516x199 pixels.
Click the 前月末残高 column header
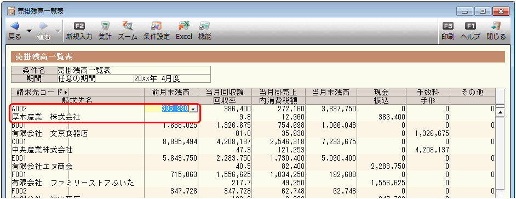click(171, 92)
